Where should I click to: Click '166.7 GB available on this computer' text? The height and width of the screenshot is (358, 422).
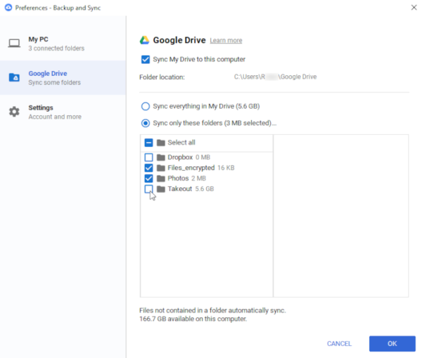click(x=193, y=319)
